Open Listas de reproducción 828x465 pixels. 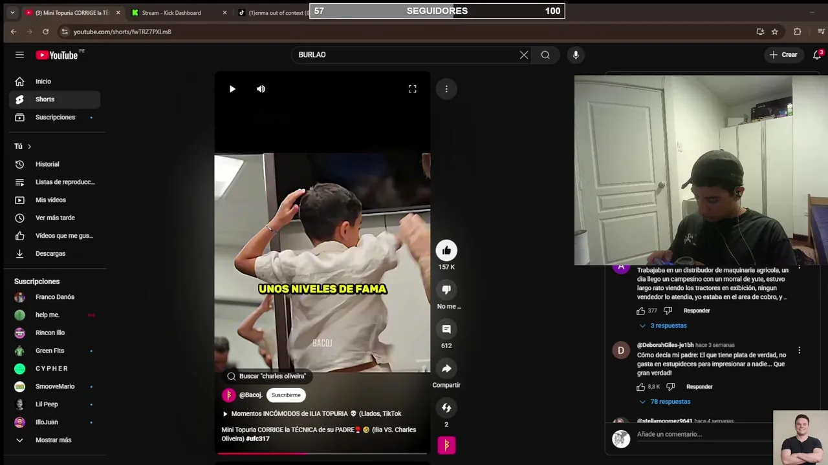click(55, 182)
